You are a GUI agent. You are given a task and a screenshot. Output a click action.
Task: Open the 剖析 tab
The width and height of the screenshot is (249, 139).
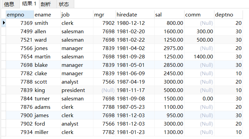(45, 4)
